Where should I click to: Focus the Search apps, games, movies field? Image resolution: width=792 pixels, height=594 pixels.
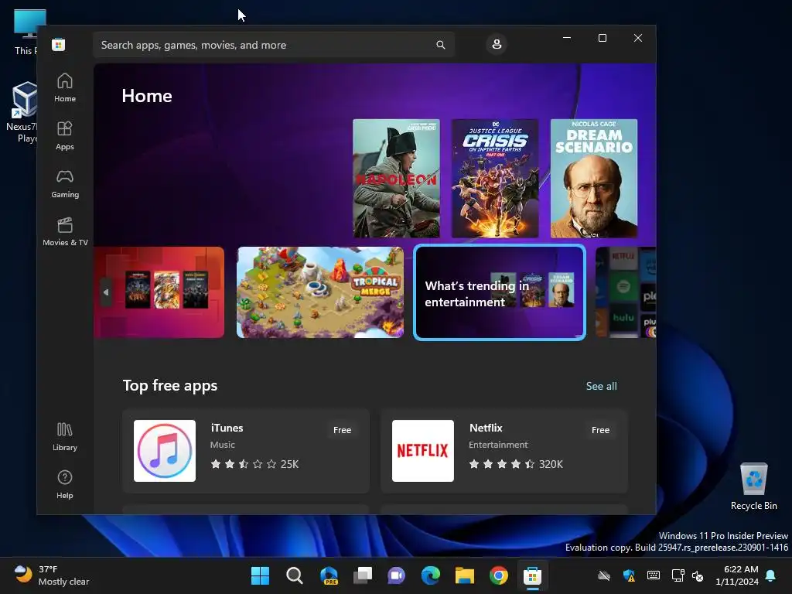tap(274, 45)
